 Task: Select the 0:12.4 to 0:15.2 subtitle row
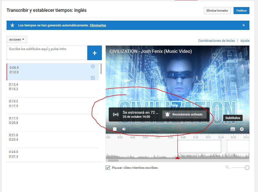(x=53, y=89)
